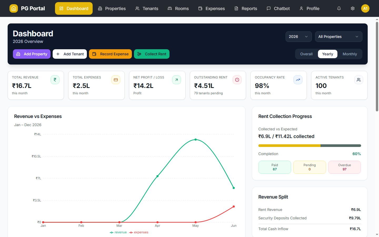
Task: Open the Profile nav tab
Action: [309, 8]
